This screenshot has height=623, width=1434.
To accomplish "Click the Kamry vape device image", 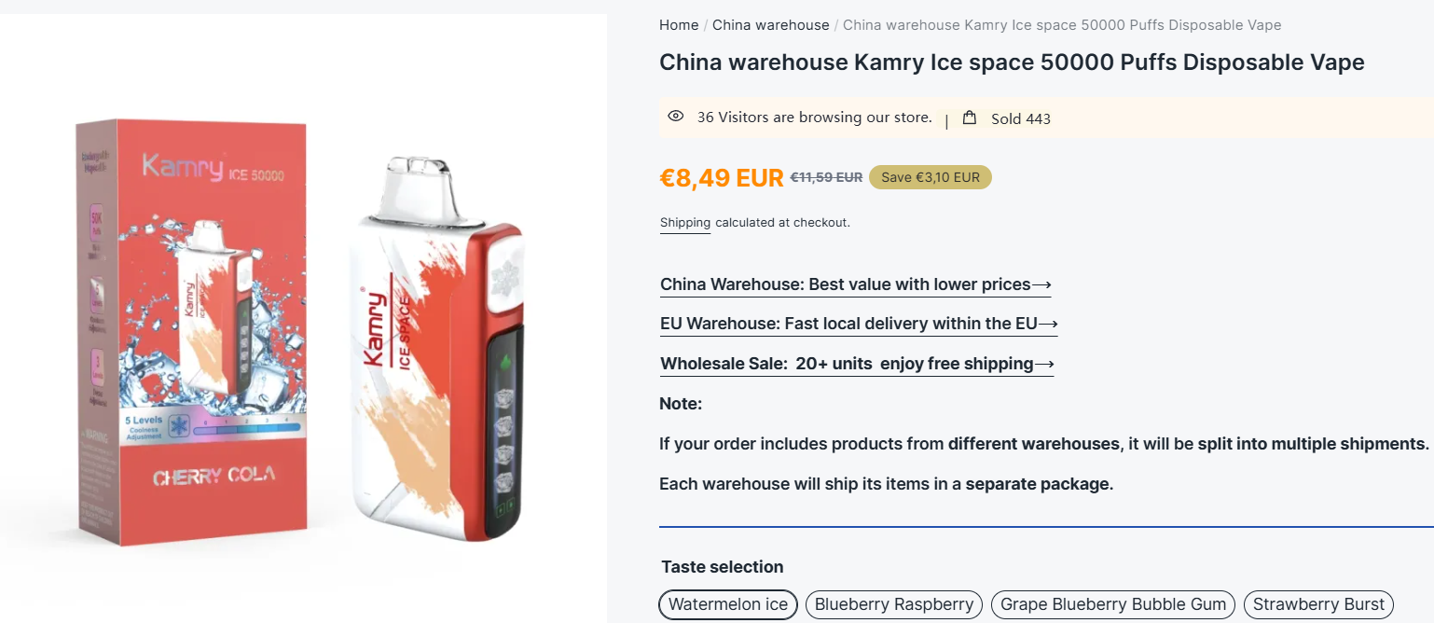I will 435,354.
